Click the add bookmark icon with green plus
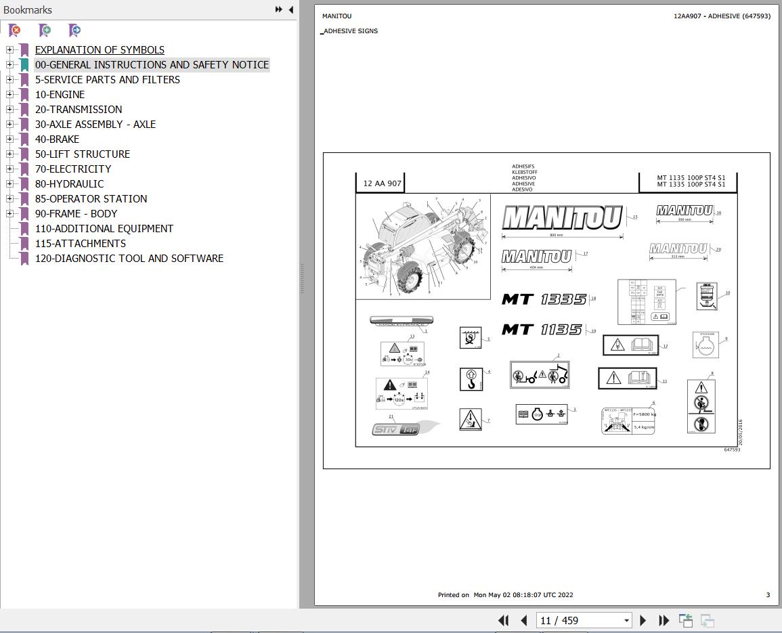The height and width of the screenshot is (633, 782). pyautogui.click(x=45, y=30)
